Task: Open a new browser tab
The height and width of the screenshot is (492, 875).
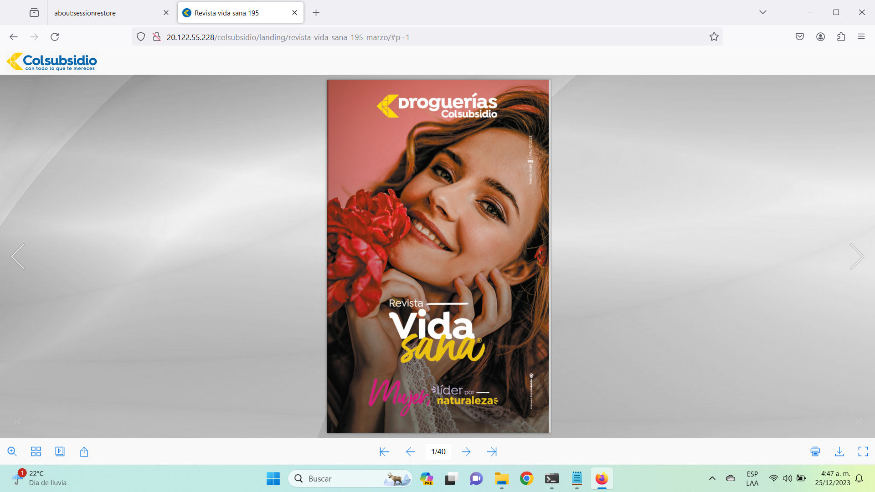Action: [x=316, y=13]
